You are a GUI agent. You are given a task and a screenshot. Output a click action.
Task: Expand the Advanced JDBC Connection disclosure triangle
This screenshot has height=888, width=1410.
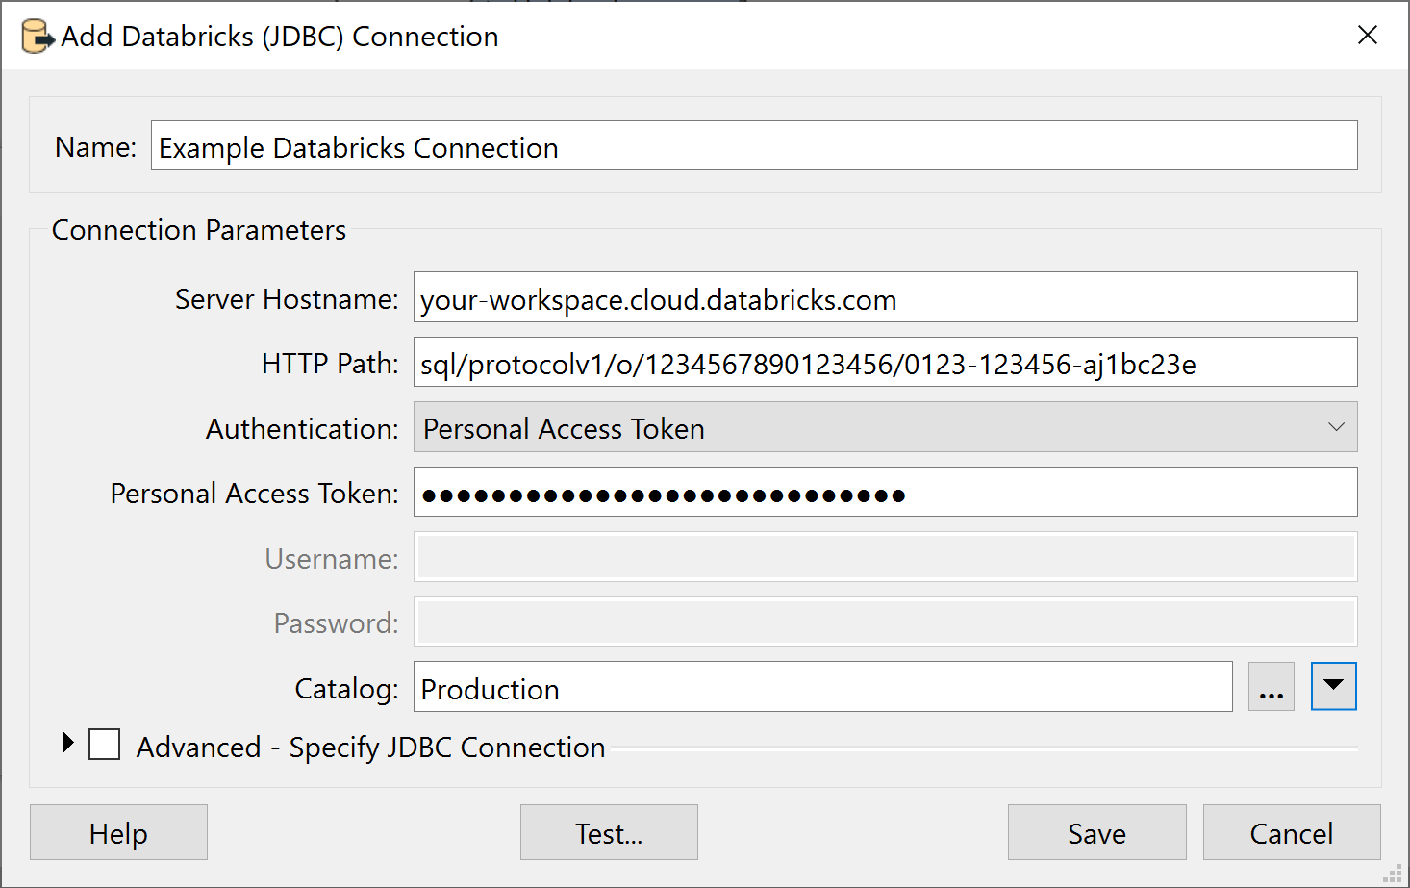coord(67,742)
